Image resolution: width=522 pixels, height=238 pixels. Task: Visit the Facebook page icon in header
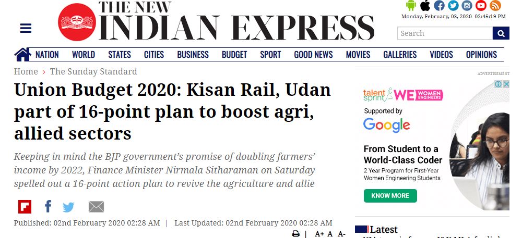point(439,5)
